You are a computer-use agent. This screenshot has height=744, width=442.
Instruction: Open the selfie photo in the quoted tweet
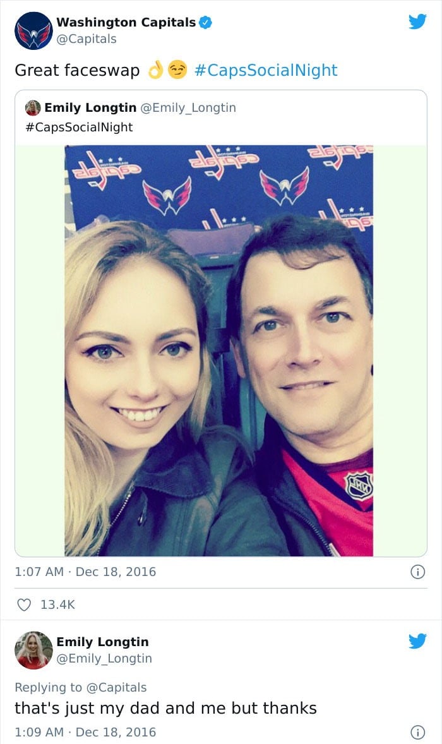pyautogui.click(x=218, y=351)
